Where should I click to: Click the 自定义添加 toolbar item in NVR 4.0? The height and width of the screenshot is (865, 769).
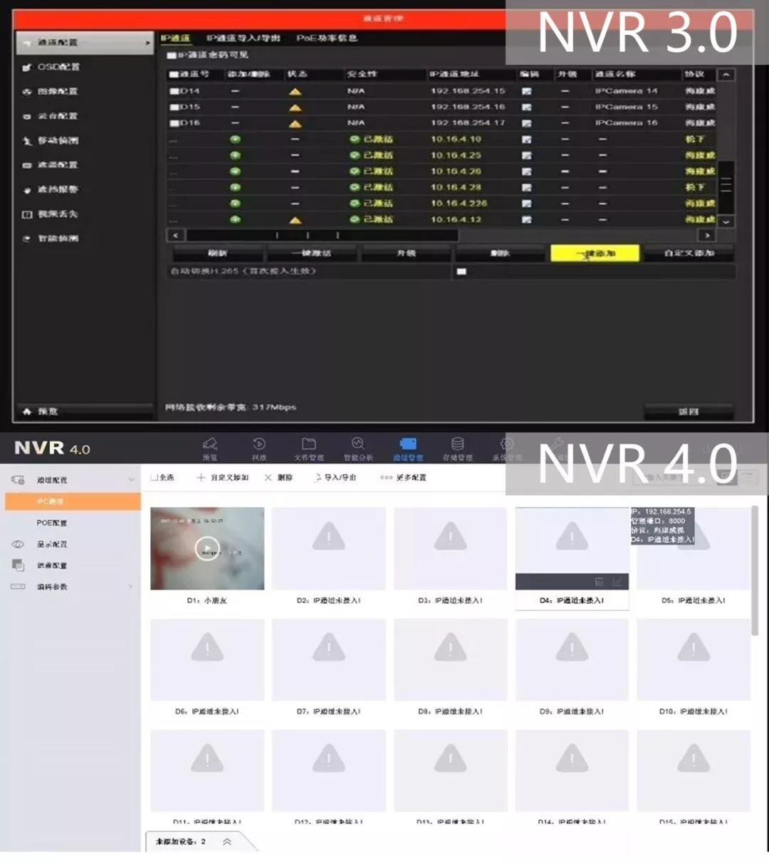pyautogui.click(x=223, y=478)
